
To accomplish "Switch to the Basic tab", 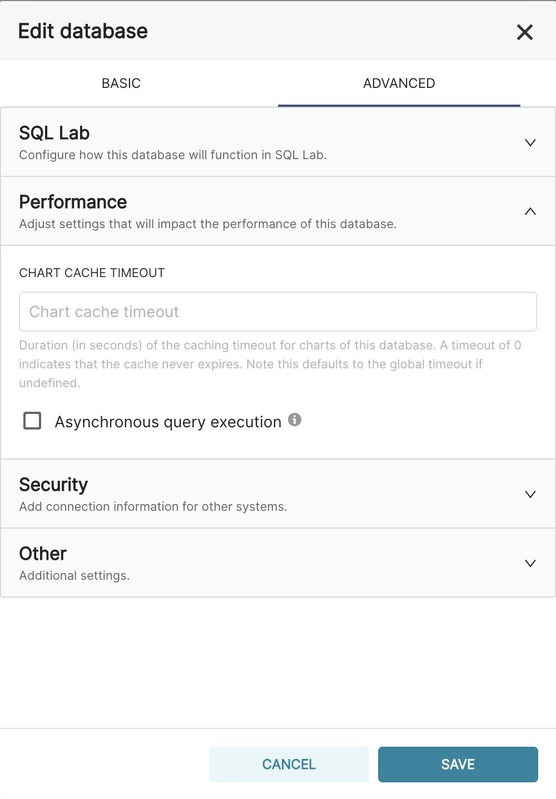I will click(x=121, y=83).
